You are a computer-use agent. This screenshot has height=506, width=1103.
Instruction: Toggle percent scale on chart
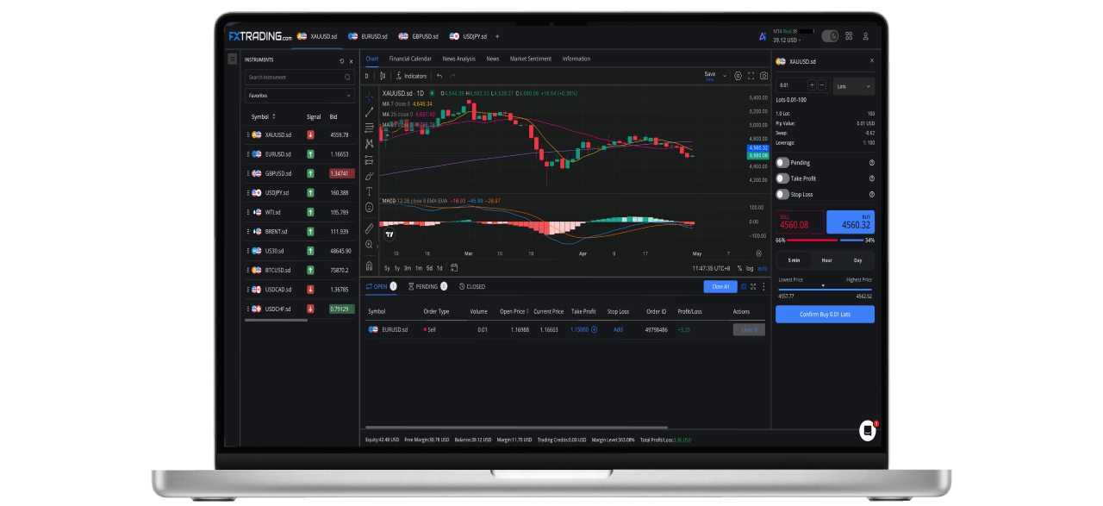(739, 268)
